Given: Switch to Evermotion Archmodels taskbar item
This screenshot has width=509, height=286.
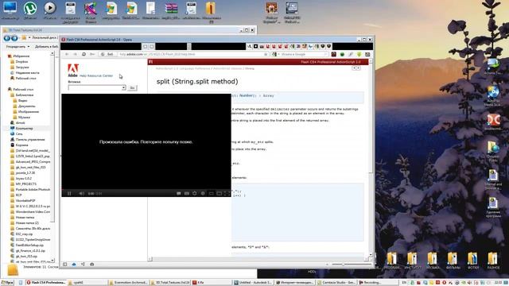Looking at the screenshot, I should point(127,283).
